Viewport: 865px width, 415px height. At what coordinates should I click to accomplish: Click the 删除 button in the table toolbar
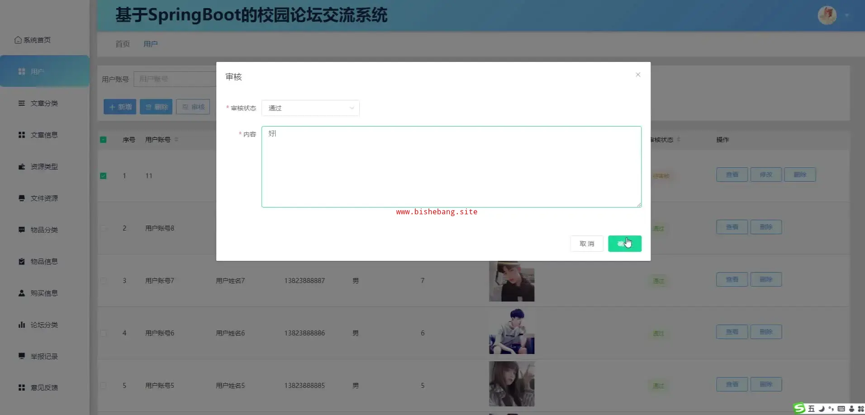click(x=156, y=107)
